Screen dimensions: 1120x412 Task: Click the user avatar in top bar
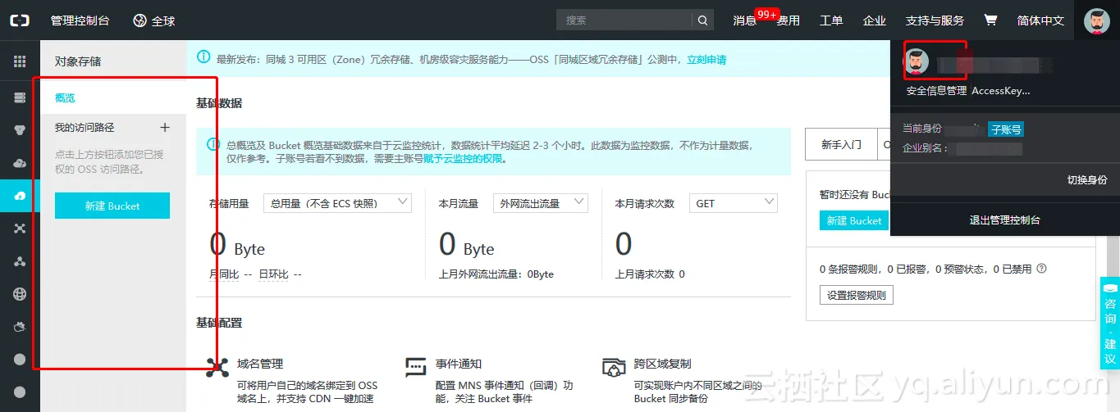(x=1096, y=20)
